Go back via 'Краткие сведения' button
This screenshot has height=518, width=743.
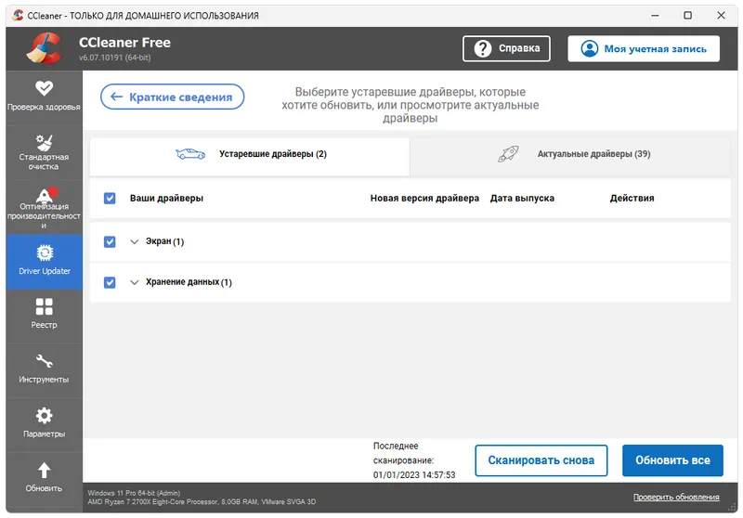tap(172, 97)
